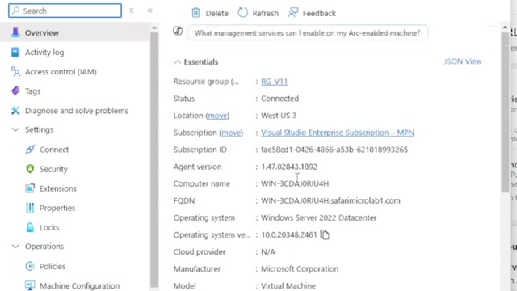Open the RG_V11 resource group link
This screenshot has height=291, width=517.
(275, 82)
